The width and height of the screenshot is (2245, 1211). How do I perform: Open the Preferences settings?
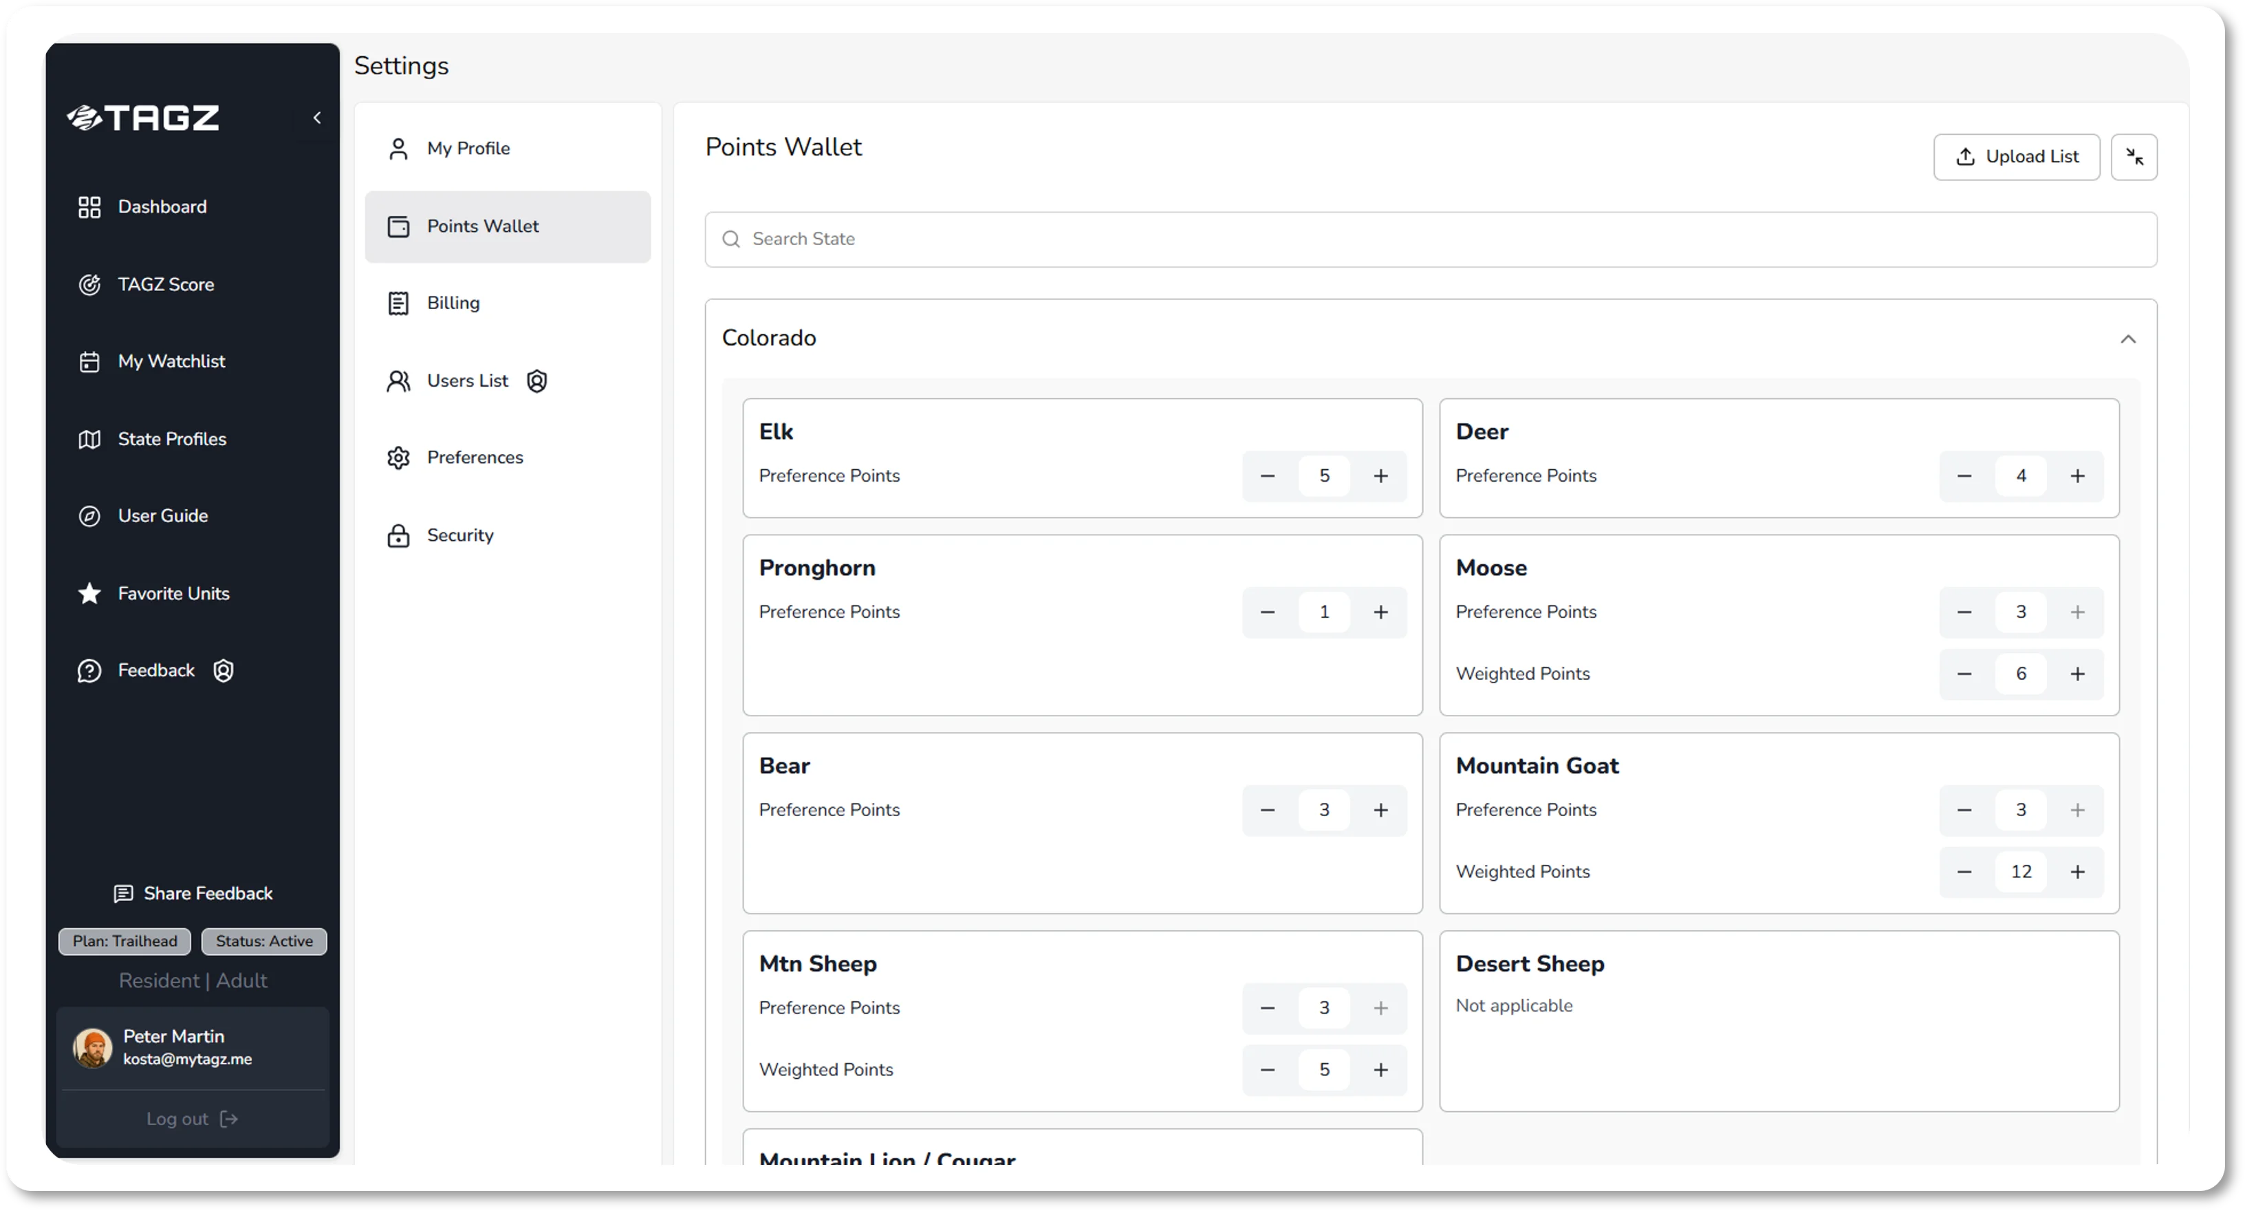point(475,457)
